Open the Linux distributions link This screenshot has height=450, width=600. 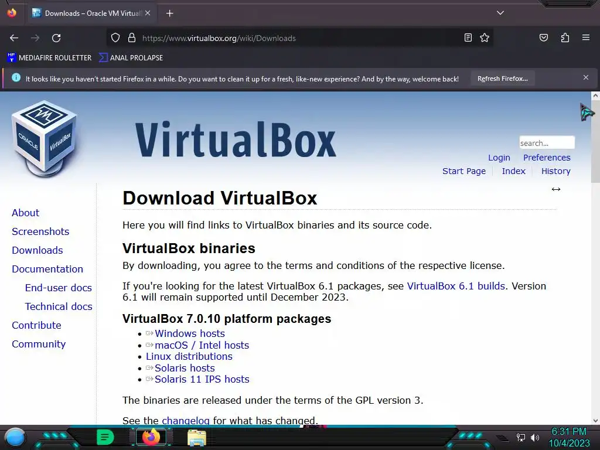pos(189,356)
